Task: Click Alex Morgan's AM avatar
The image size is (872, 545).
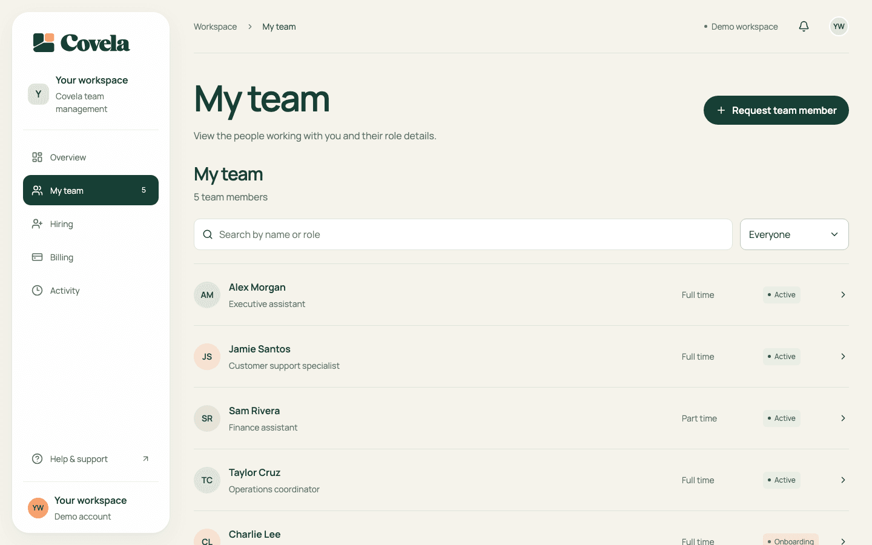Action: click(x=207, y=295)
